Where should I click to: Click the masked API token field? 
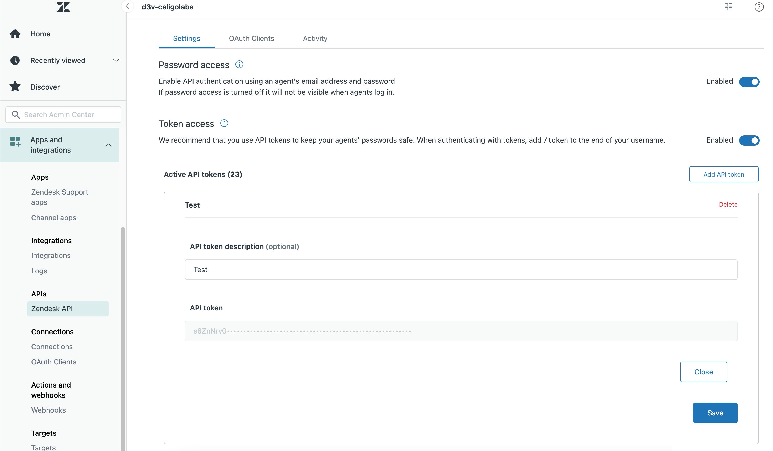point(461,331)
